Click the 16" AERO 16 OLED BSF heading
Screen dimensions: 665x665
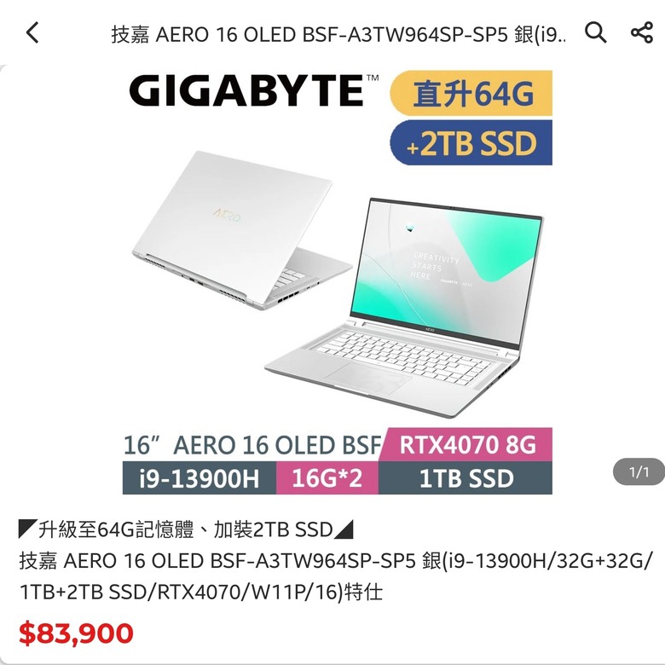252,445
